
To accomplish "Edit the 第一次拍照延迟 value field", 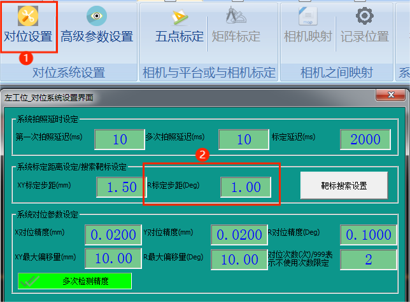I will [x=119, y=139].
